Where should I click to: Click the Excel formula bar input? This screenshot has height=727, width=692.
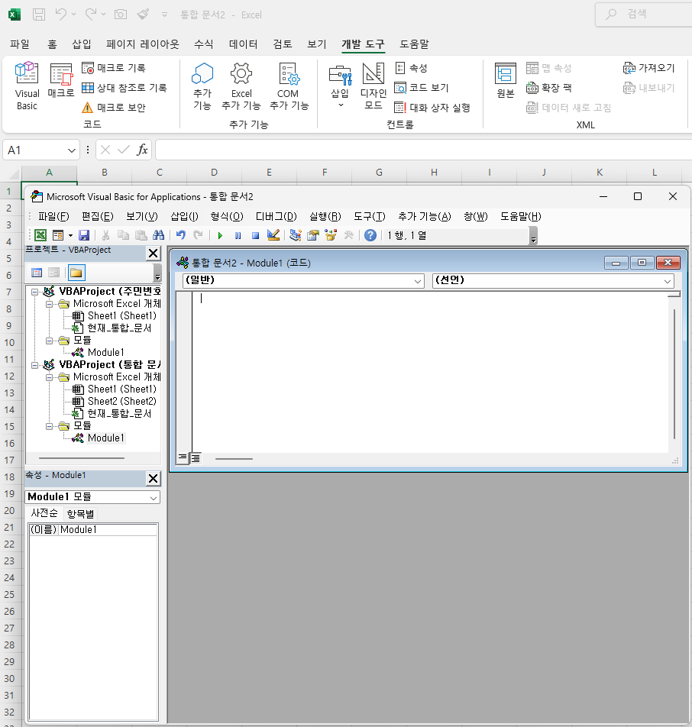click(423, 150)
